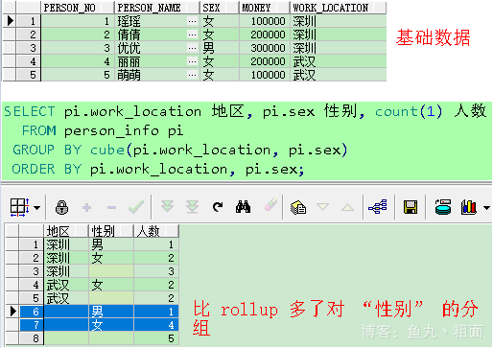Open ellipsis editor for 丽丽 name cell
The image size is (493, 348).
point(192,61)
